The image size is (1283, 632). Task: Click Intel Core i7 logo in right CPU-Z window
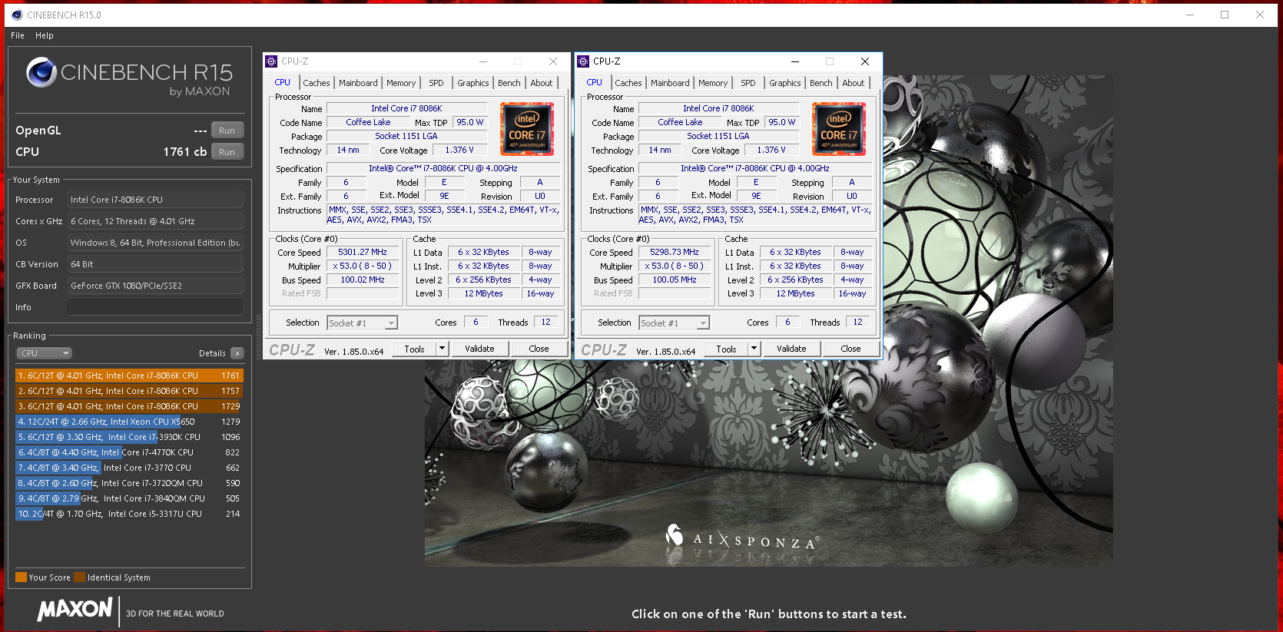(839, 129)
